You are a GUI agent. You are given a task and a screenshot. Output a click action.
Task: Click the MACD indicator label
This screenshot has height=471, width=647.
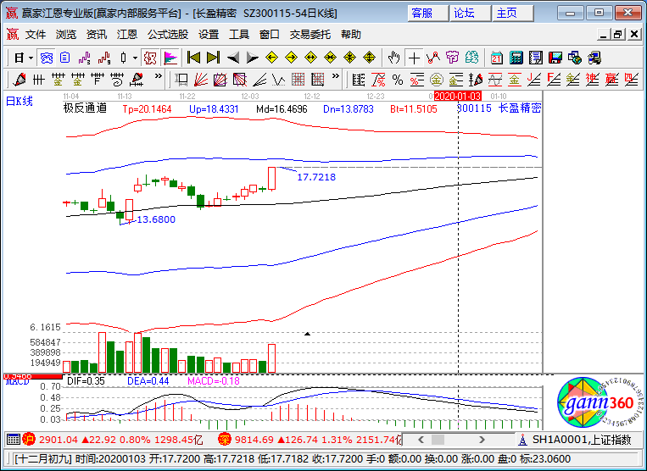17,382
